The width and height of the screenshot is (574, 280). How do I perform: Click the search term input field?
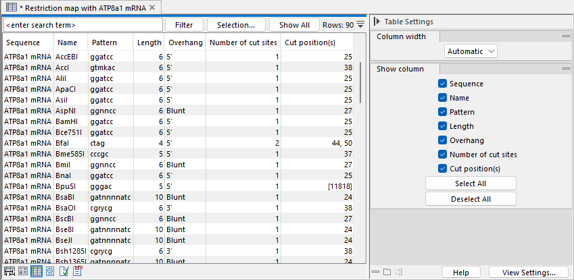pos(82,25)
